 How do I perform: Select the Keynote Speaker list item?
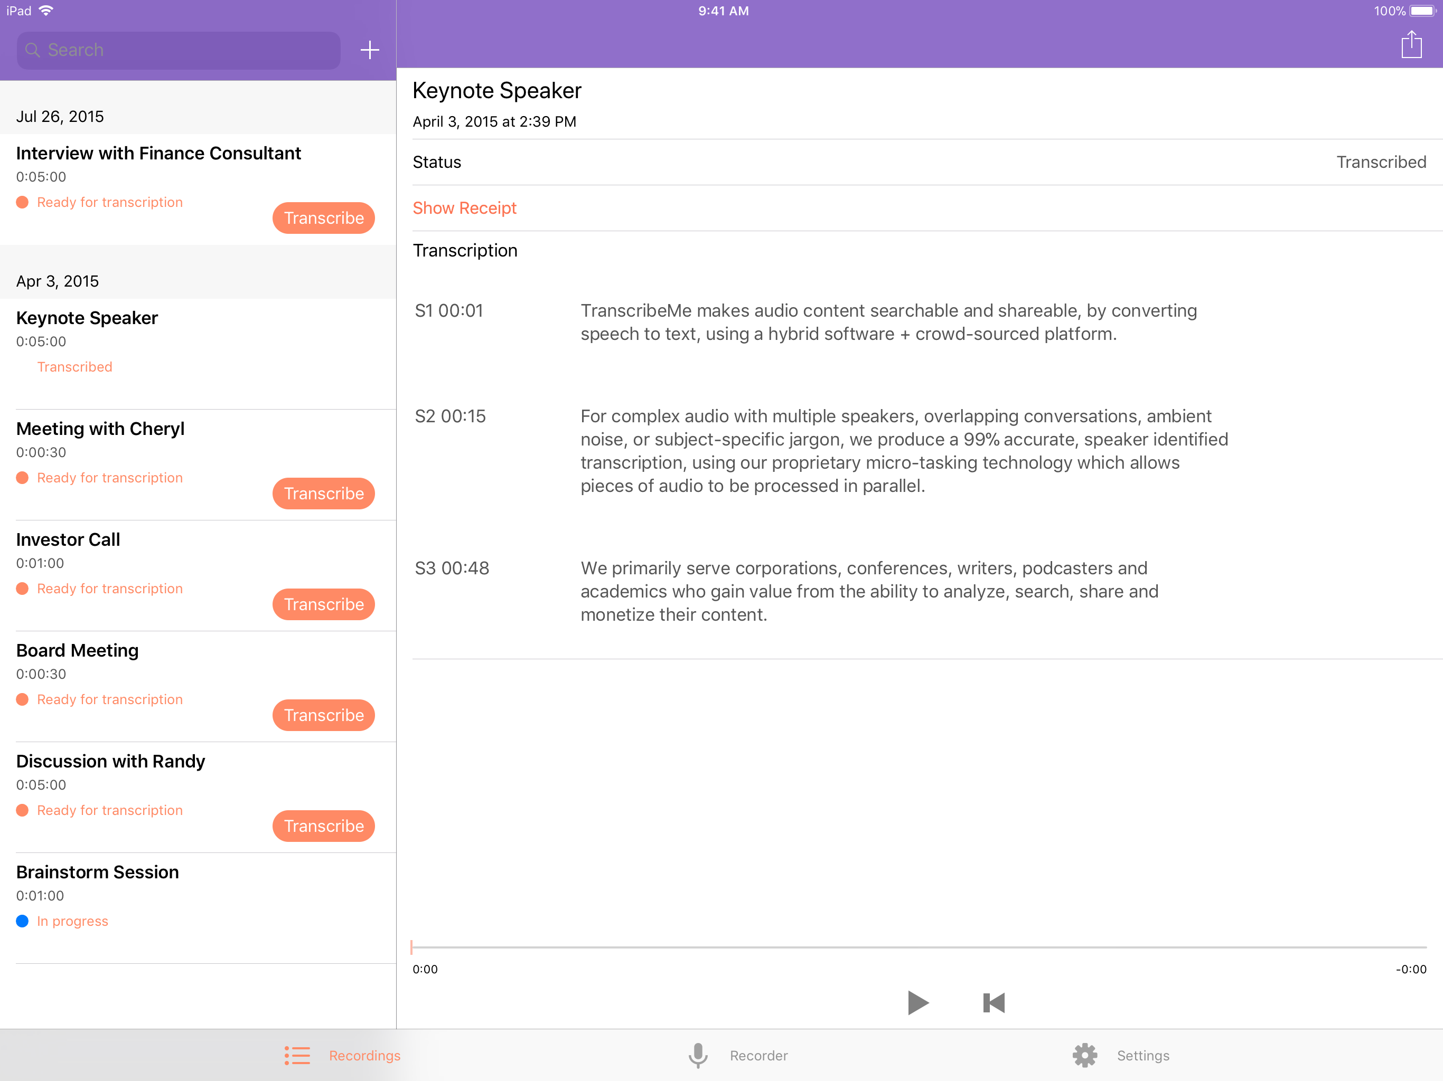pyautogui.click(x=198, y=354)
